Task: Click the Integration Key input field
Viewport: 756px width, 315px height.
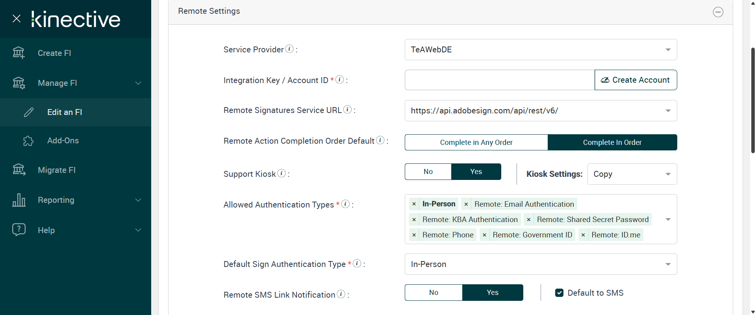Action: [x=499, y=80]
